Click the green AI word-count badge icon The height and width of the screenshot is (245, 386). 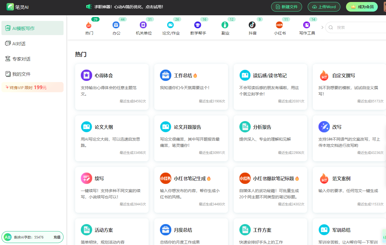pos(8,237)
